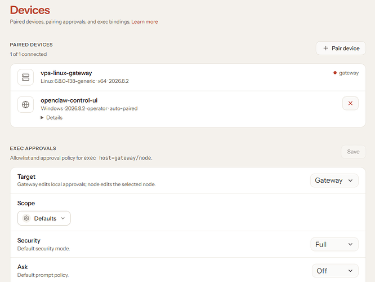Click the gear icon in Scope selector

(x=26, y=218)
